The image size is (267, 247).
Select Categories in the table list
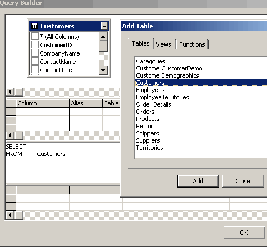tap(150, 61)
